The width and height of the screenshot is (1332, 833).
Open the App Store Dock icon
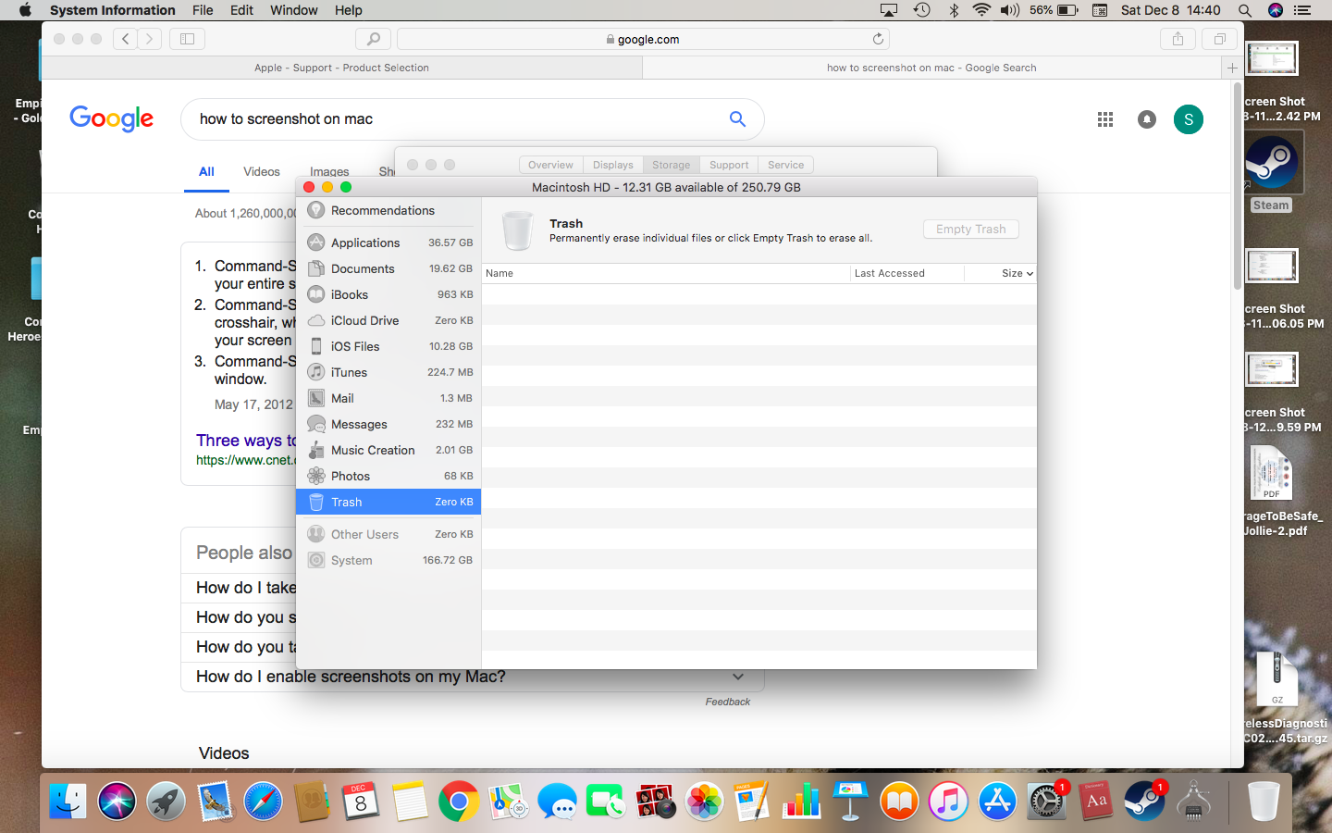tap(997, 802)
